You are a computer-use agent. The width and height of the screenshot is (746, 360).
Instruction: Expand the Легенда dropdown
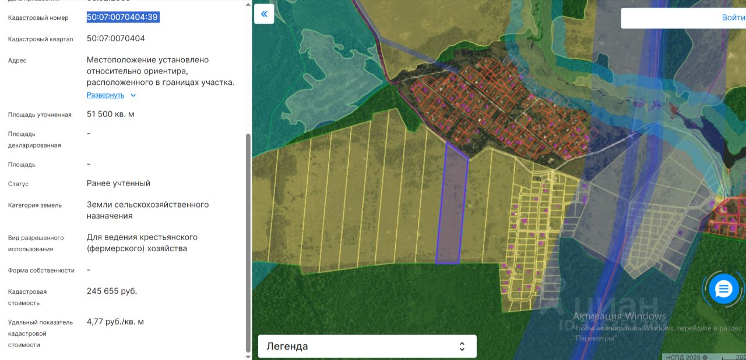point(367,347)
